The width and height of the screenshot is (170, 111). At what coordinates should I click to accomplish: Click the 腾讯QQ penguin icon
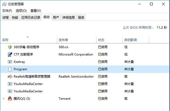[x=10, y=99]
